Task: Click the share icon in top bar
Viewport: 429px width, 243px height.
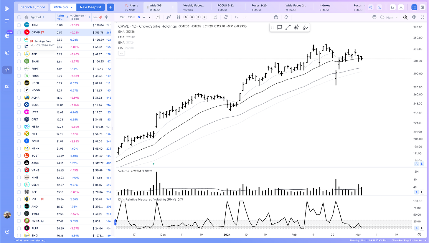Action: click(371, 7)
